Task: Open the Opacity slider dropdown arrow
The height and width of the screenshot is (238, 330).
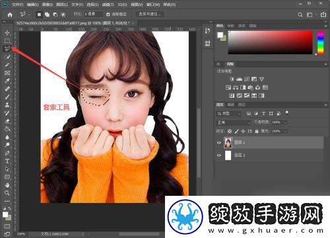Action: pos(286,123)
